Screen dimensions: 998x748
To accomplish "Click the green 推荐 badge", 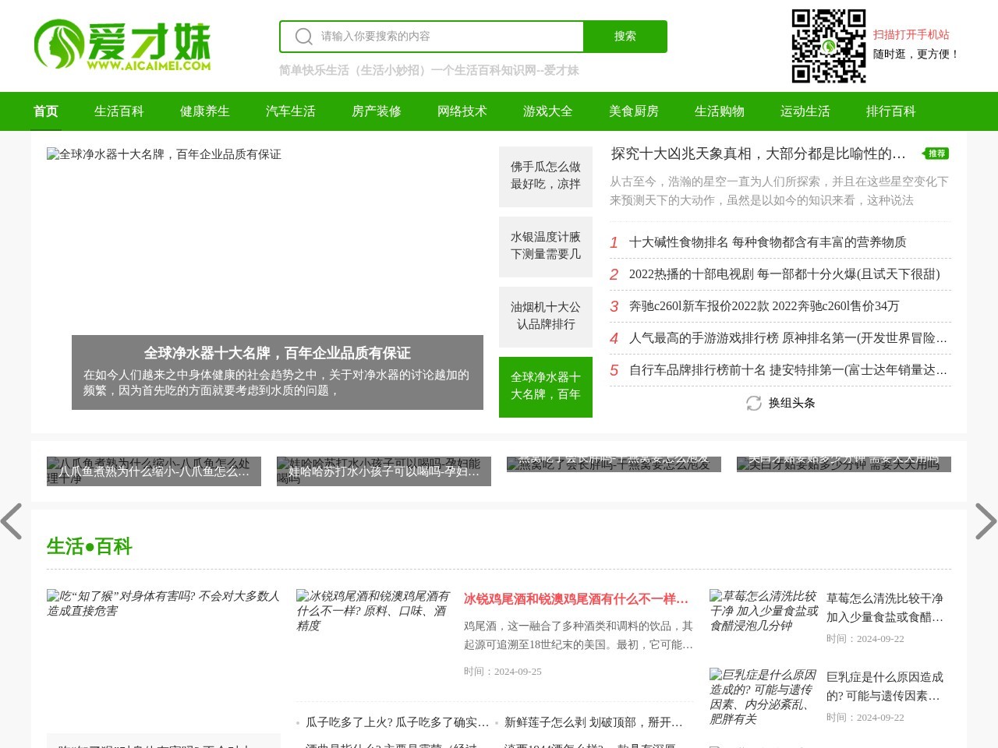I will (936, 153).
